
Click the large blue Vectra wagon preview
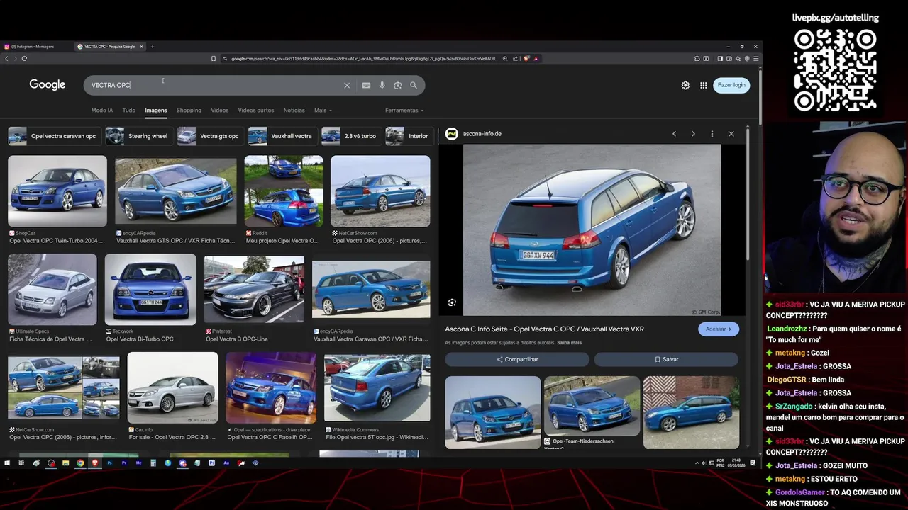(592, 230)
